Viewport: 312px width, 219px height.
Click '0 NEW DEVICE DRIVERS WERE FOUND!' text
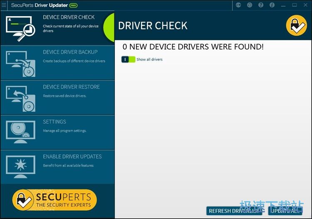[x=193, y=47]
